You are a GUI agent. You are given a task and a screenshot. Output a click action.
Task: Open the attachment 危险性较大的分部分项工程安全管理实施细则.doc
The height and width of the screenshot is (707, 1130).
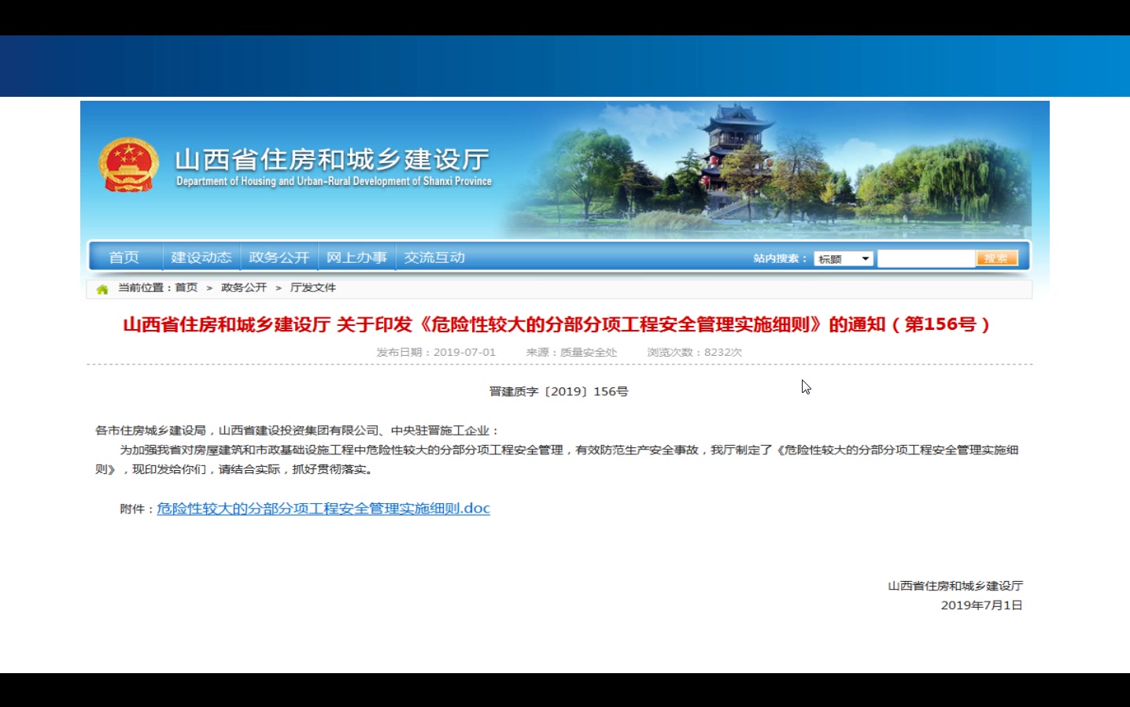(323, 509)
